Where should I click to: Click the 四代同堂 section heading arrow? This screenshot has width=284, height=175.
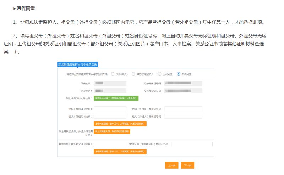15,8
